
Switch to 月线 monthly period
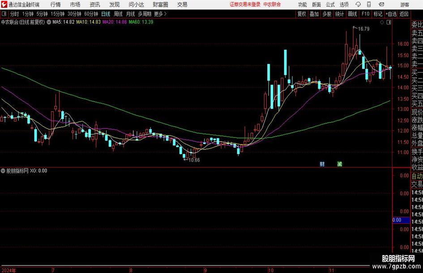pos(131,14)
